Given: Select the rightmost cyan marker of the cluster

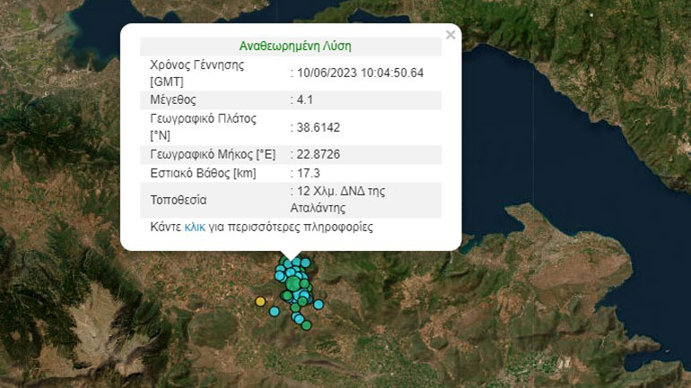Looking at the screenshot, I should coord(319,304).
